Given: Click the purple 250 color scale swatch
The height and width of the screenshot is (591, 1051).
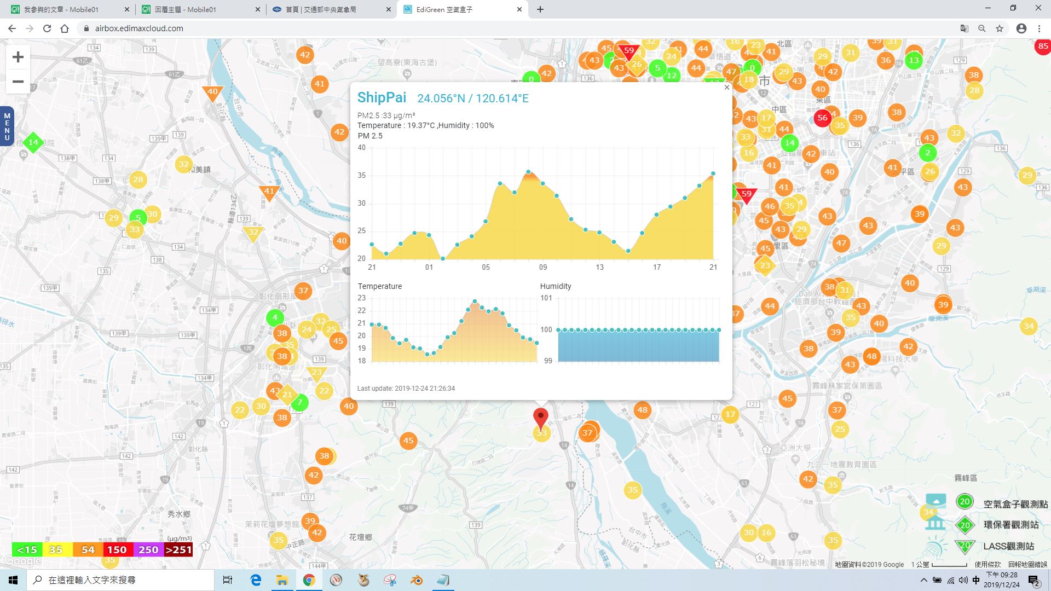Looking at the screenshot, I should (x=148, y=550).
